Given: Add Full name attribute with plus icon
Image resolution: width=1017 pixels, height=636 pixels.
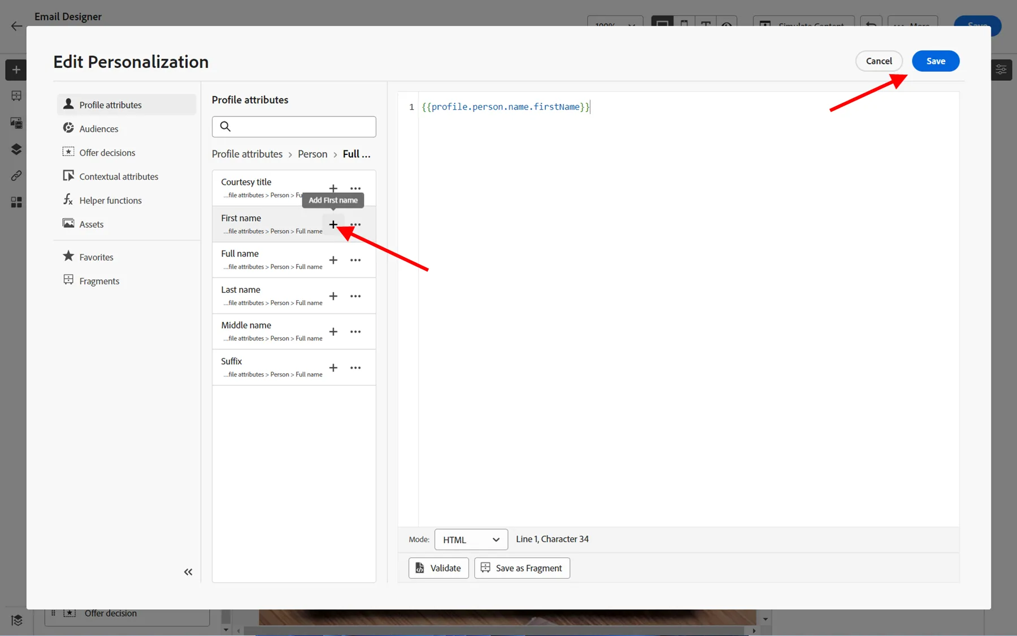Looking at the screenshot, I should pyautogui.click(x=333, y=260).
